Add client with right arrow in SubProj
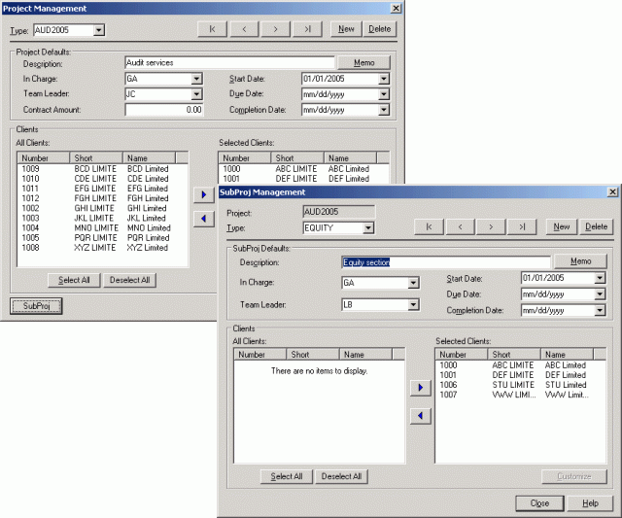Image resolution: width=622 pixels, height=518 pixels. coord(420,388)
